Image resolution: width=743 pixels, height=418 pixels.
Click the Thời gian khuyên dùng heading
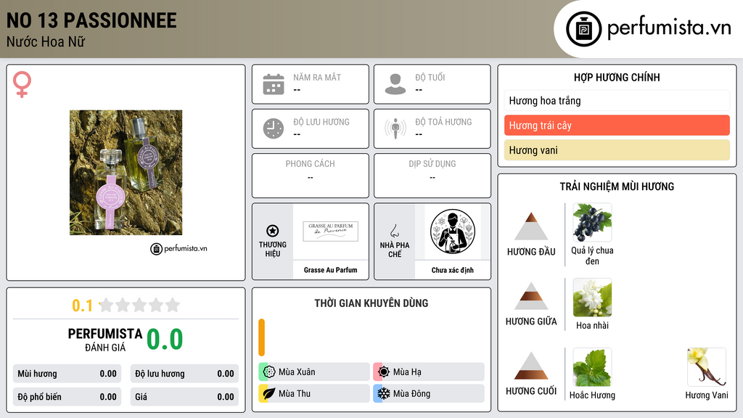(371, 303)
